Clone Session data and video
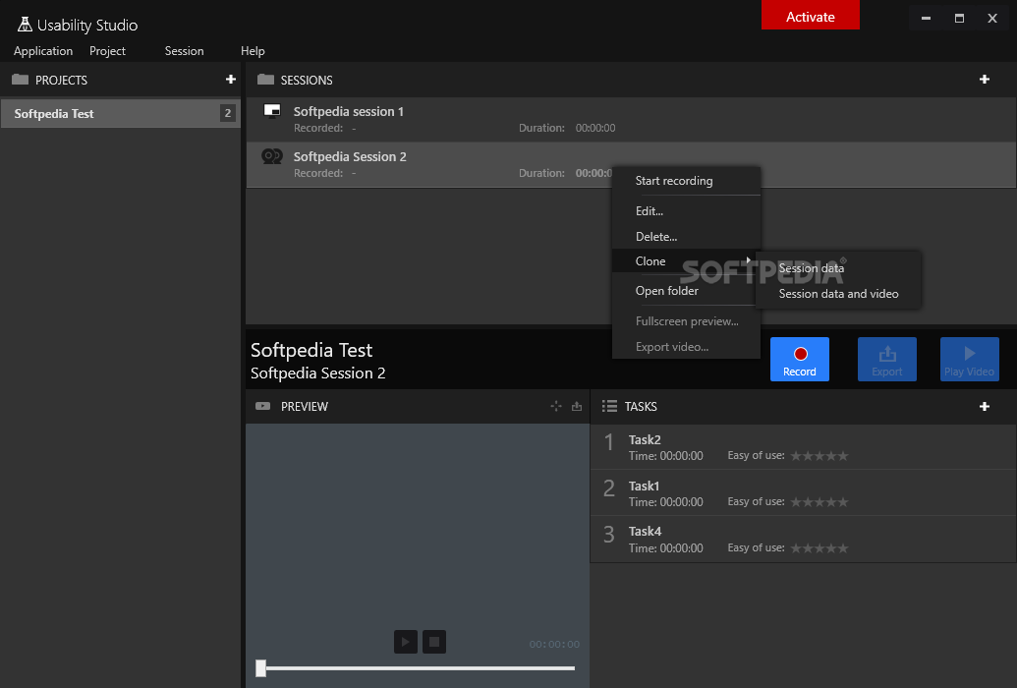The height and width of the screenshot is (688, 1017). click(x=838, y=293)
